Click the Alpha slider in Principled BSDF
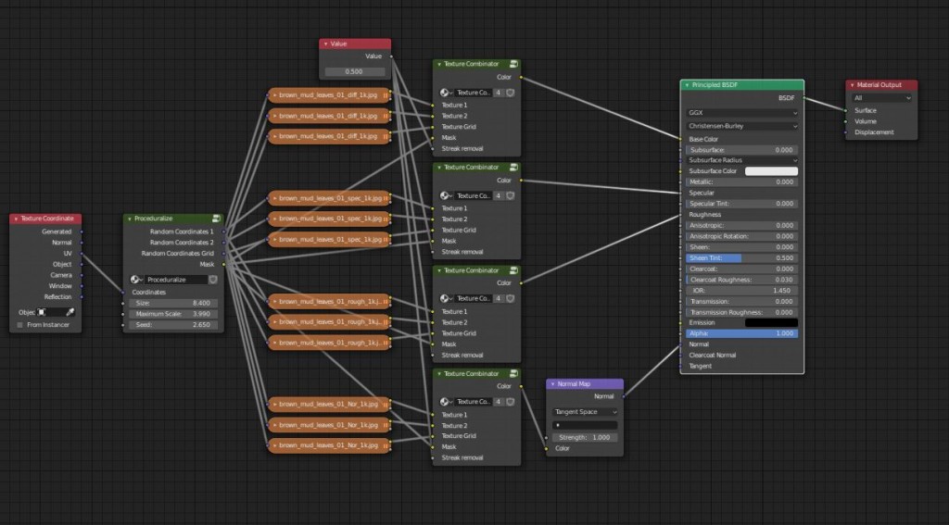 click(x=741, y=333)
